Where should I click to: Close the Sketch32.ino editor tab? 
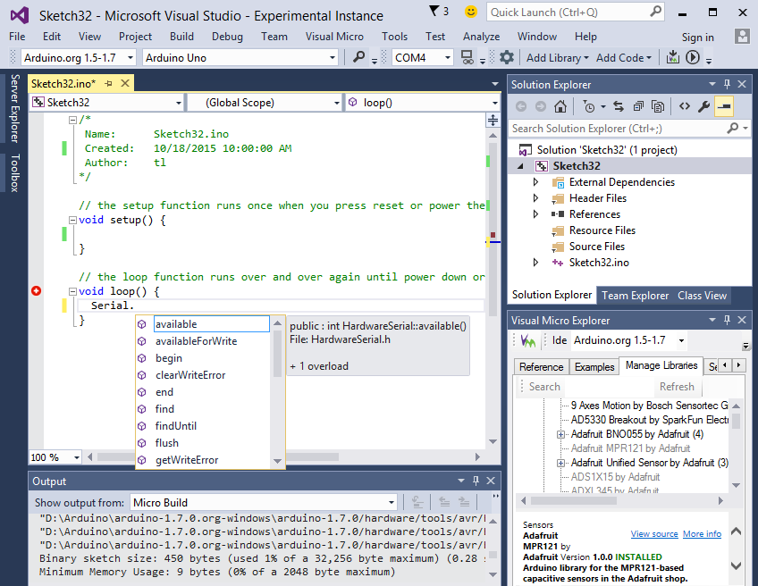[125, 83]
